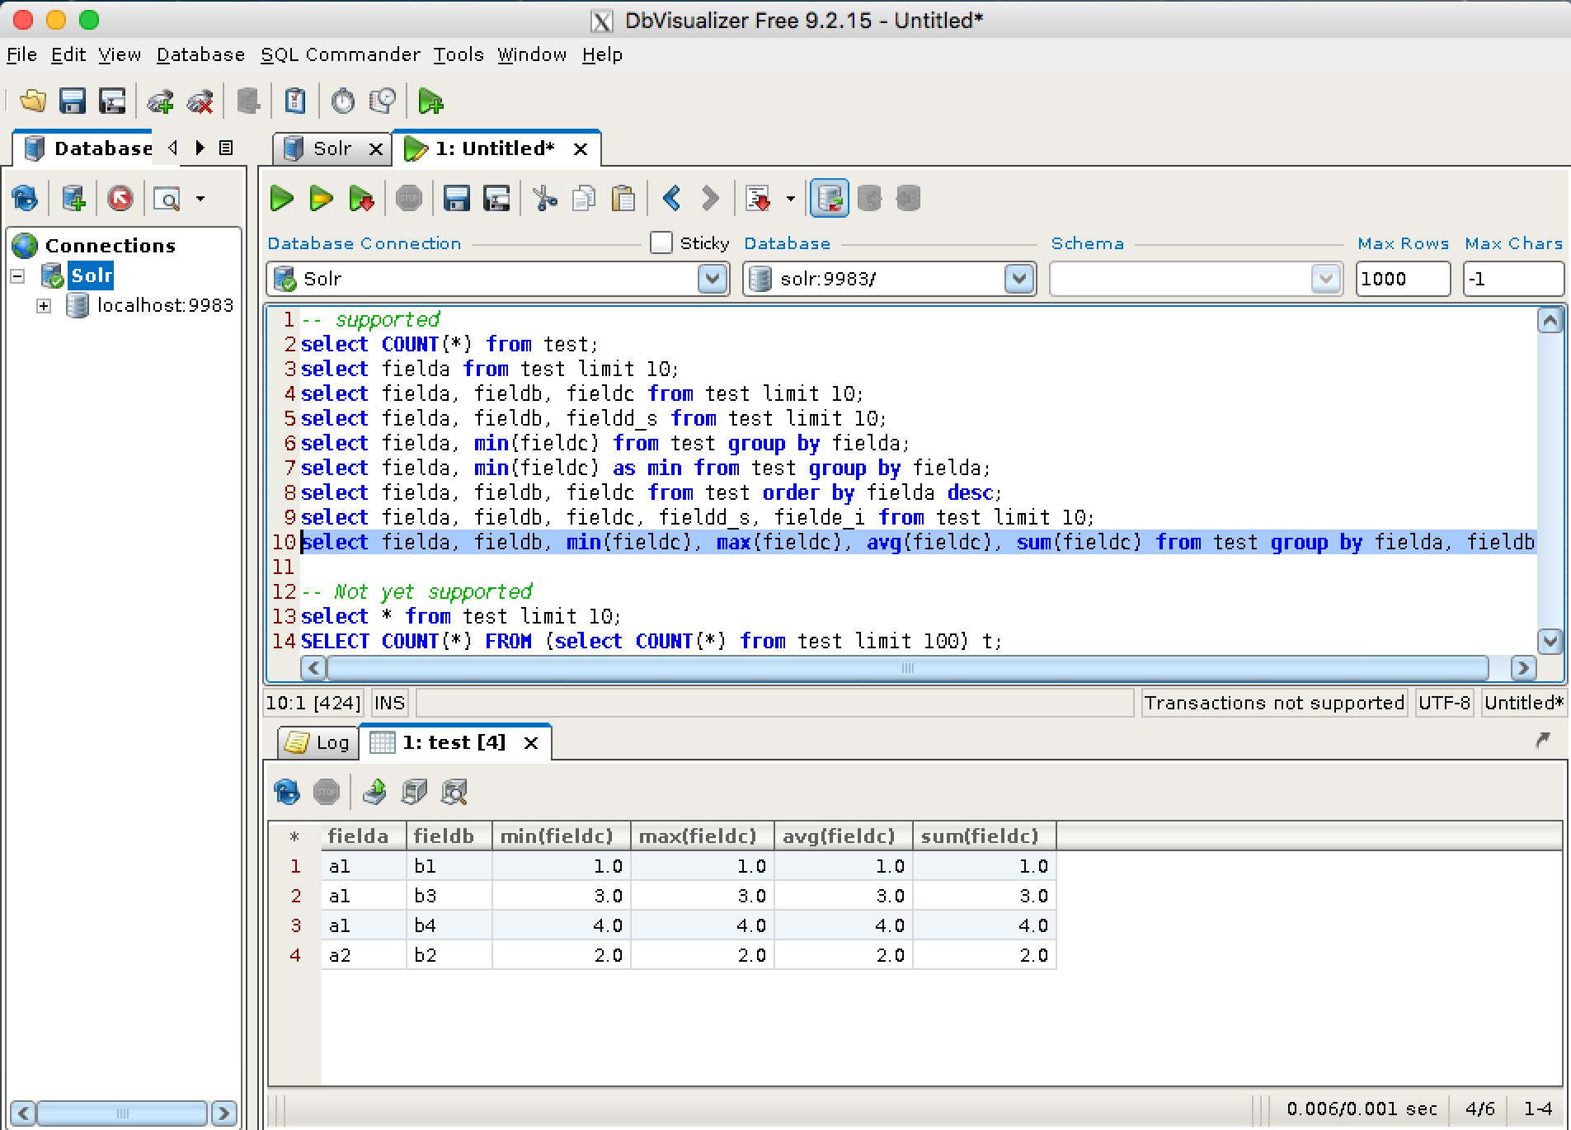Switch to the Log tab
The image size is (1571, 1130).
click(x=318, y=742)
